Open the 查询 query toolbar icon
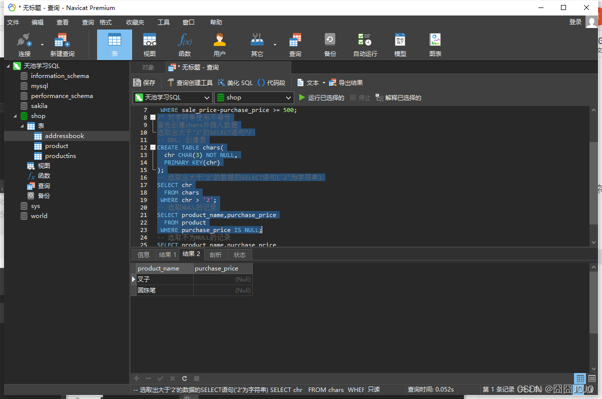This screenshot has width=602, height=399. [x=295, y=45]
